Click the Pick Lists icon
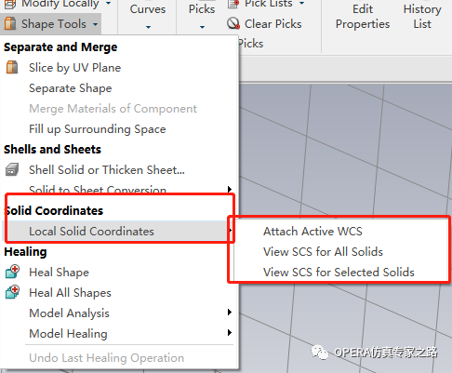452x373 pixels. (x=233, y=4)
